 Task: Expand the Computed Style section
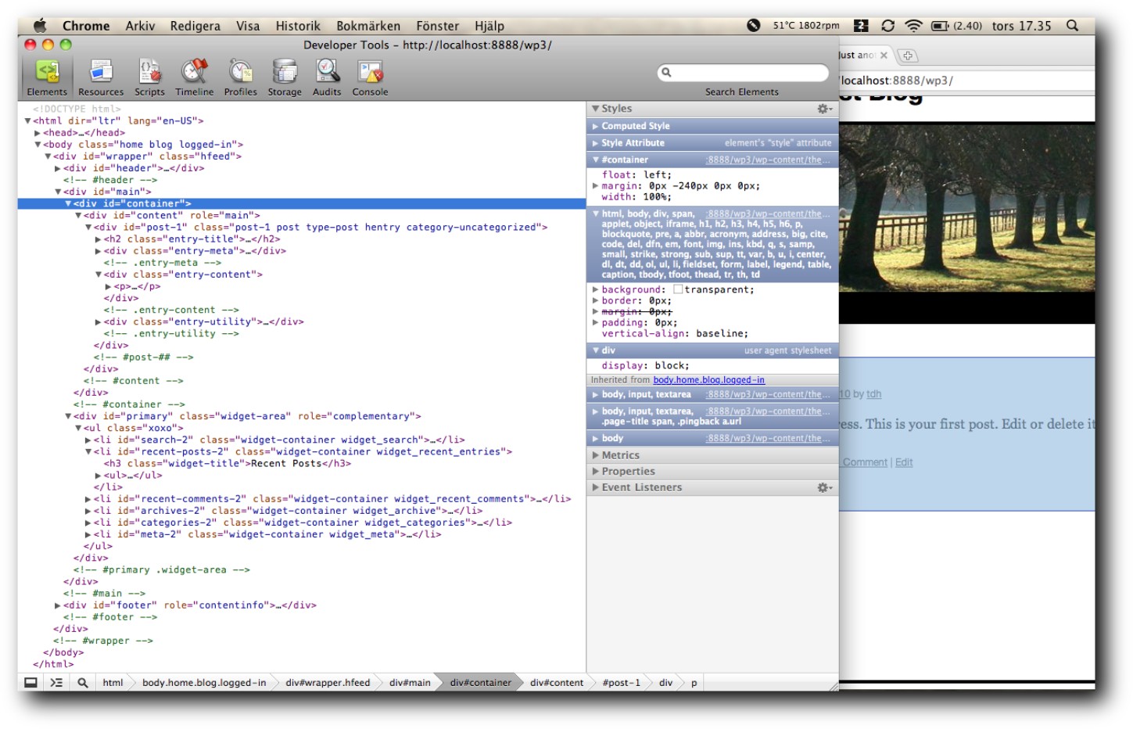pos(596,126)
